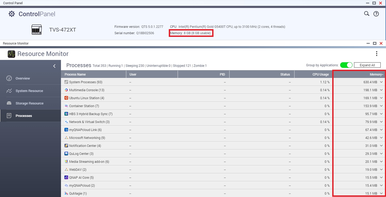Click the Microsoft Networking icon
This screenshot has height=197, width=386.
click(66, 138)
